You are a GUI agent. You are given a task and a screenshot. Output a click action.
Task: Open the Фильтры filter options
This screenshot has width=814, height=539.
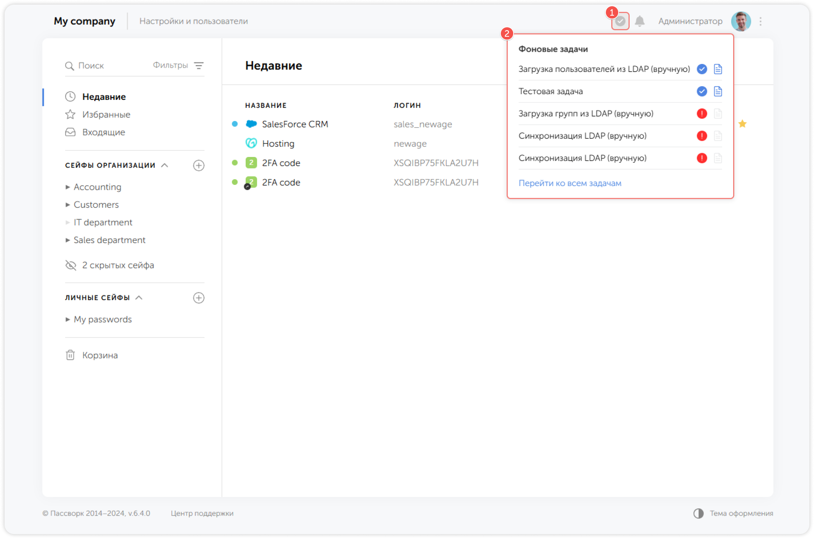[x=178, y=65]
